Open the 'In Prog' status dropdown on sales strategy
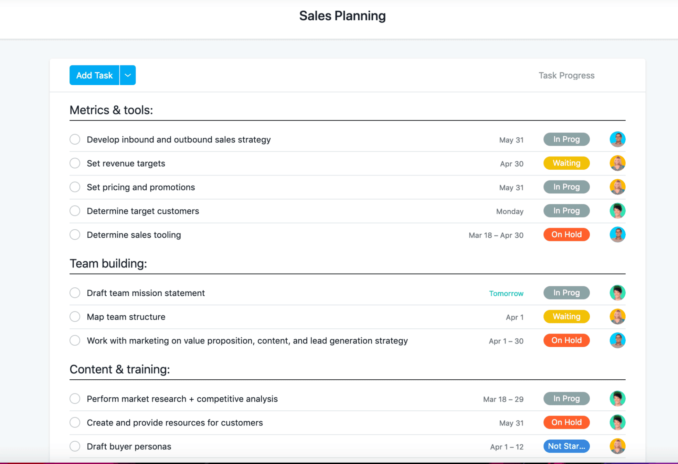This screenshot has width=678, height=464. tap(566, 139)
